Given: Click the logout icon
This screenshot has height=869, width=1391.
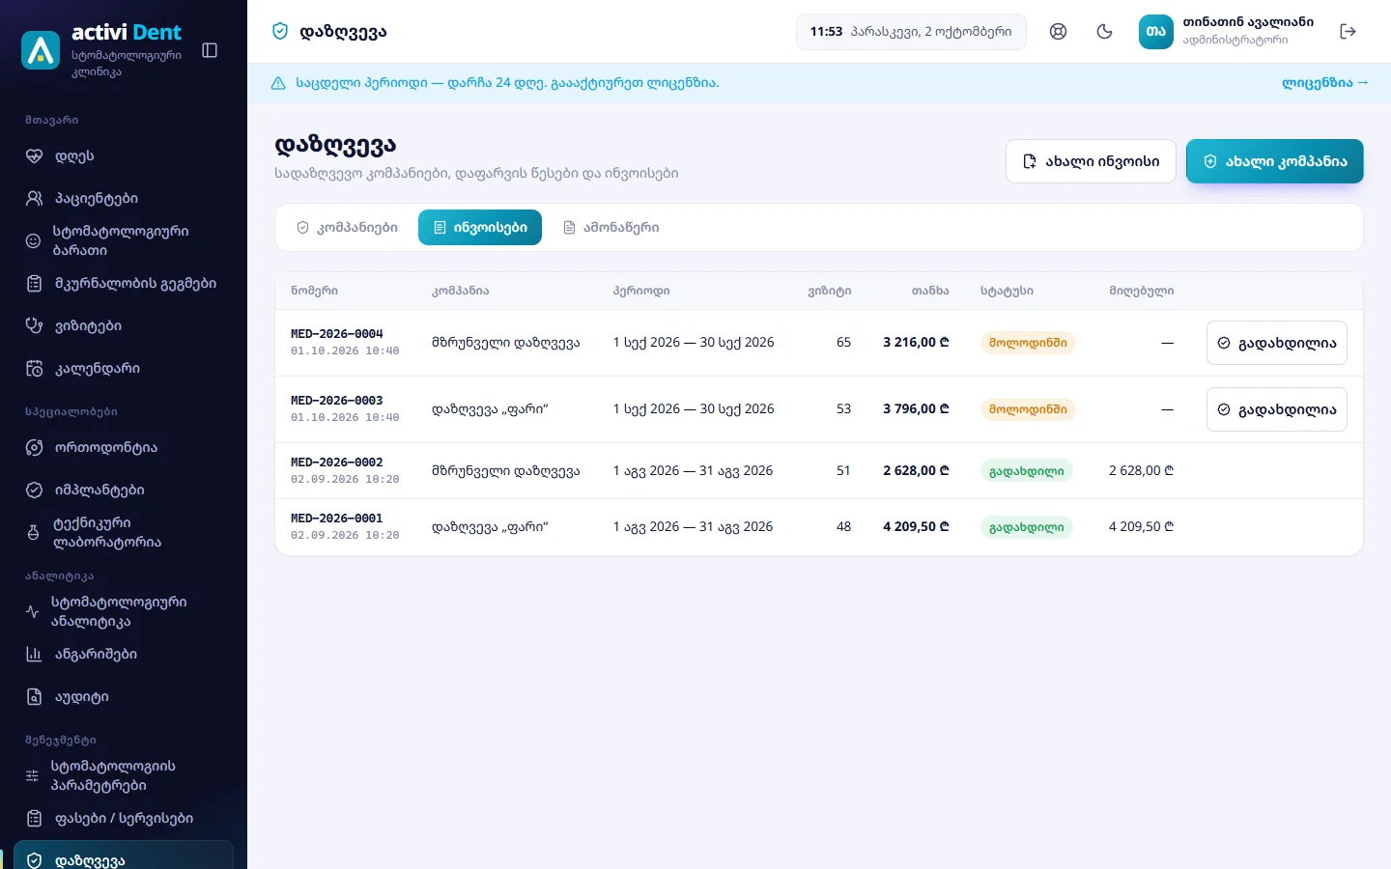Looking at the screenshot, I should point(1348,32).
